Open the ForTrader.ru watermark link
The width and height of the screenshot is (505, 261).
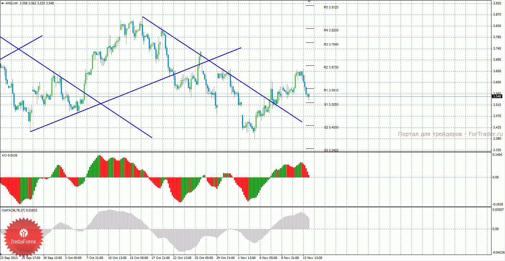point(450,134)
